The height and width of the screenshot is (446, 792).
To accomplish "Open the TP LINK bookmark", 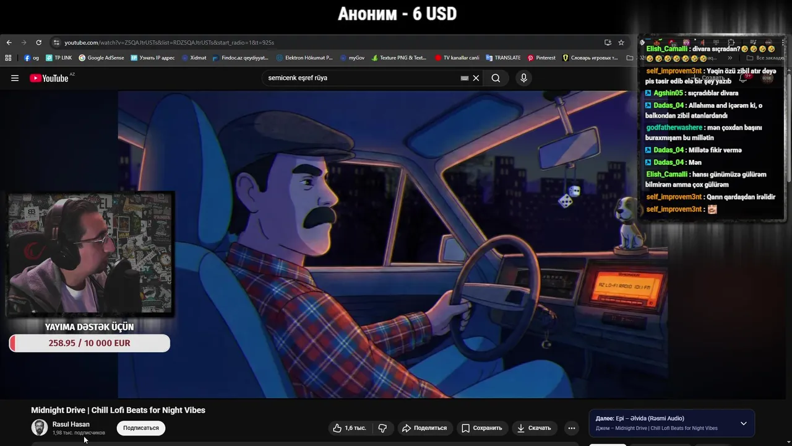I will [x=59, y=58].
